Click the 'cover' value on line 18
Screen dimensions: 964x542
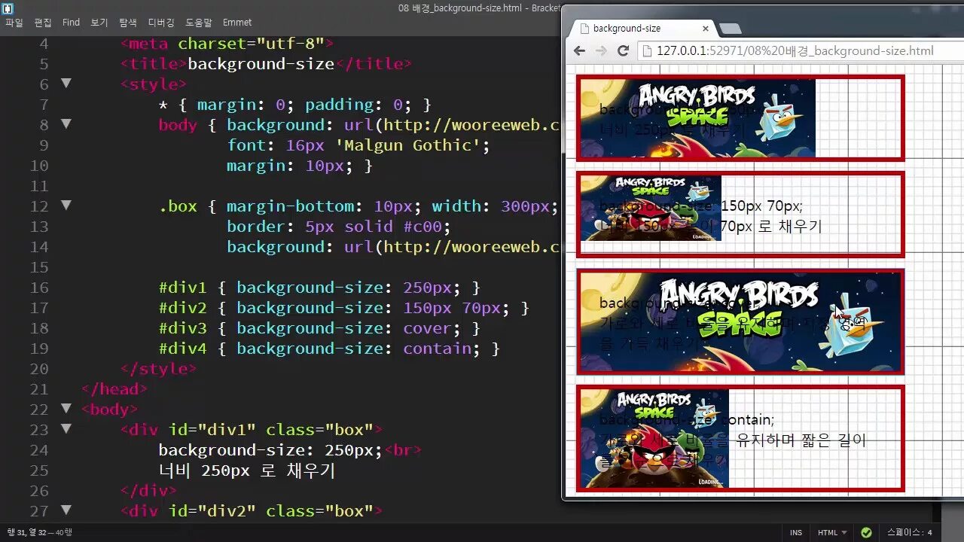point(427,328)
